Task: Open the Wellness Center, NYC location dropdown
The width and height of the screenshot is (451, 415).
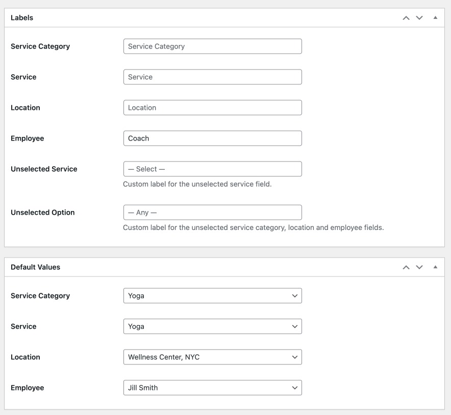Action: (x=212, y=357)
